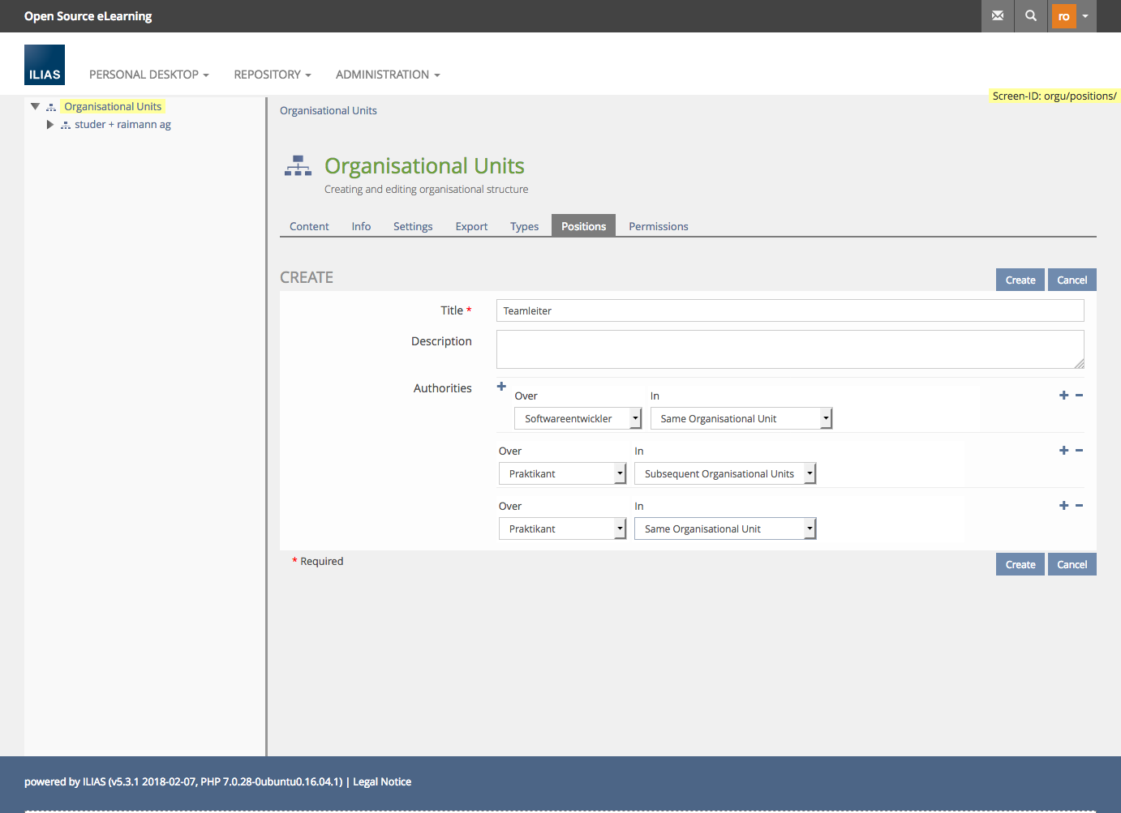Click the orange 'ro' user avatar
Image resolution: width=1121 pixels, height=813 pixels.
click(x=1063, y=16)
